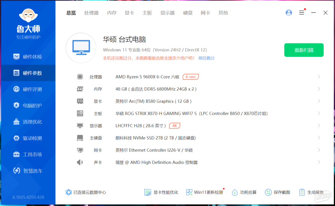
Task: Click the 保存截图 screenshot crop icon
Action: pos(268,192)
